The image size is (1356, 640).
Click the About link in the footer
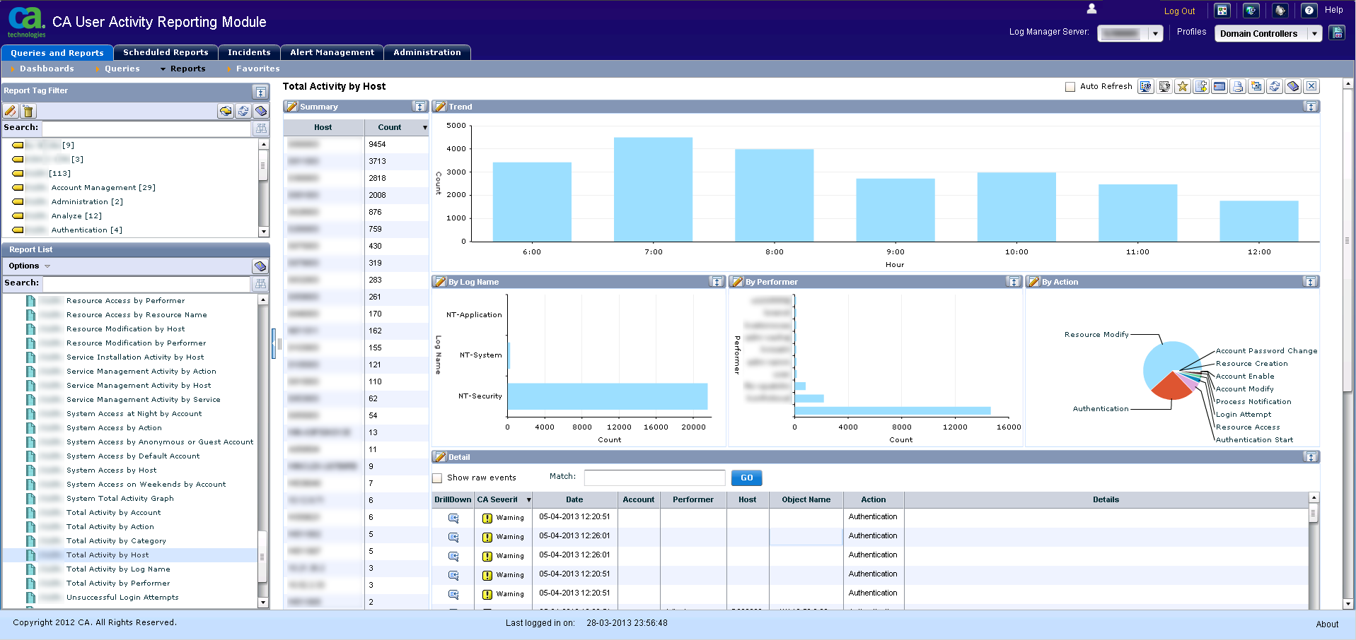point(1327,624)
